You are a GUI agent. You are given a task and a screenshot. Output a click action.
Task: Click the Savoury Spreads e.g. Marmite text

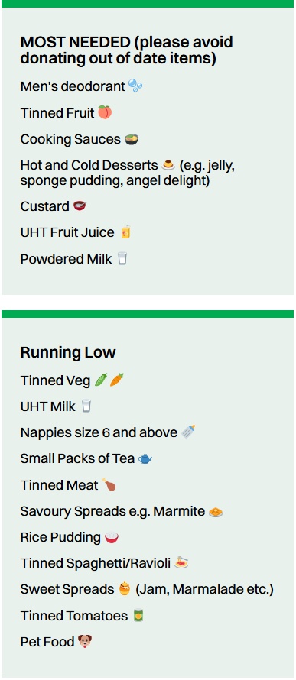click(x=112, y=511)
